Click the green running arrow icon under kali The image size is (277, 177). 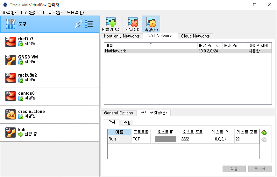[21, 134]
